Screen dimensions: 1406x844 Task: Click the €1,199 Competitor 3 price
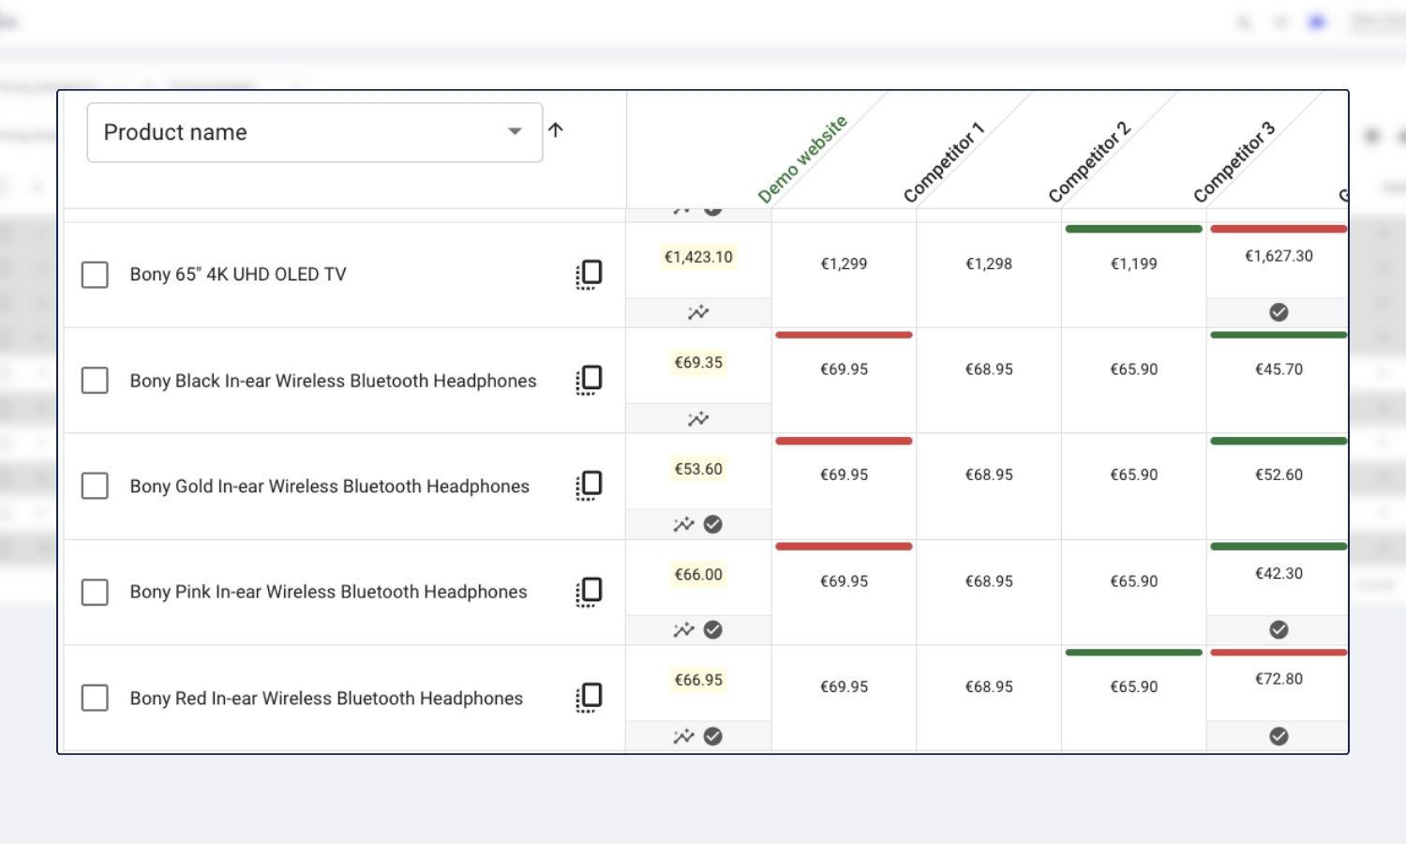click(x=1133, y=264)
